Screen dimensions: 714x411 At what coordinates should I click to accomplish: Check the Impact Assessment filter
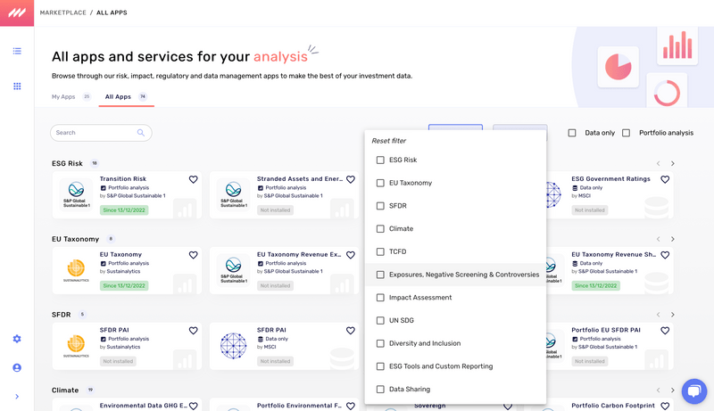(380, 298)
